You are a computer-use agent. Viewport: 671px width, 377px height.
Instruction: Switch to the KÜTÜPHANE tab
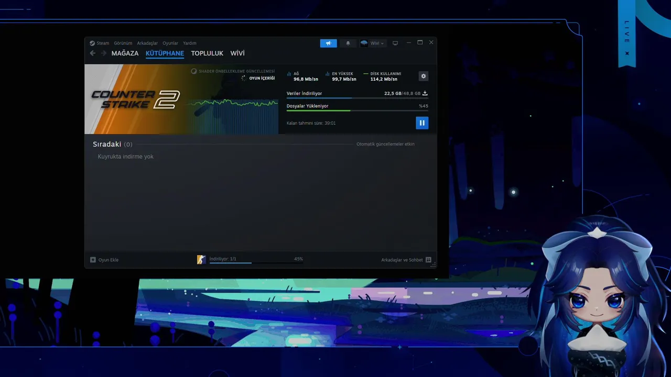165,53
